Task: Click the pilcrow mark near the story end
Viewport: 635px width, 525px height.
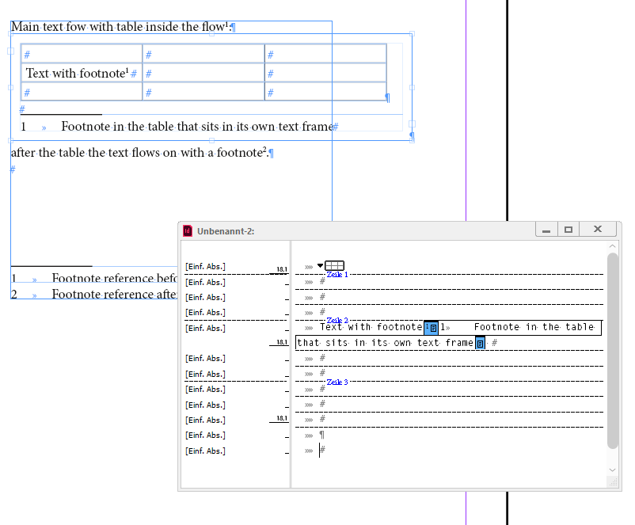Action: pyautogui.click(x=321, y=435)
